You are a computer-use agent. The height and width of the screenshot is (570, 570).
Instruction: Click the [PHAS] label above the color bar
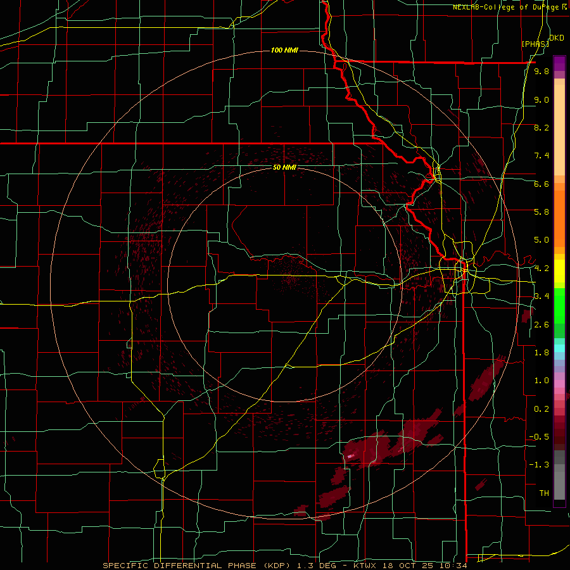tap(535, 44)
